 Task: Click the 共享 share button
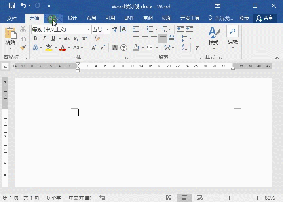265,18
